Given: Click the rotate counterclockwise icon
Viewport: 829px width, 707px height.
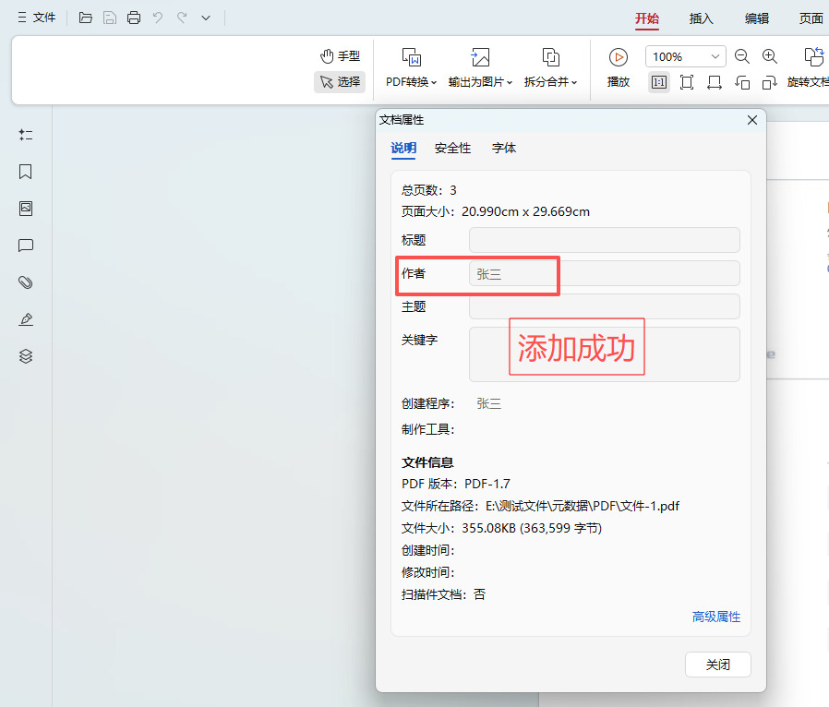Looking at the screenshot, I should click(x=742, y=82).
